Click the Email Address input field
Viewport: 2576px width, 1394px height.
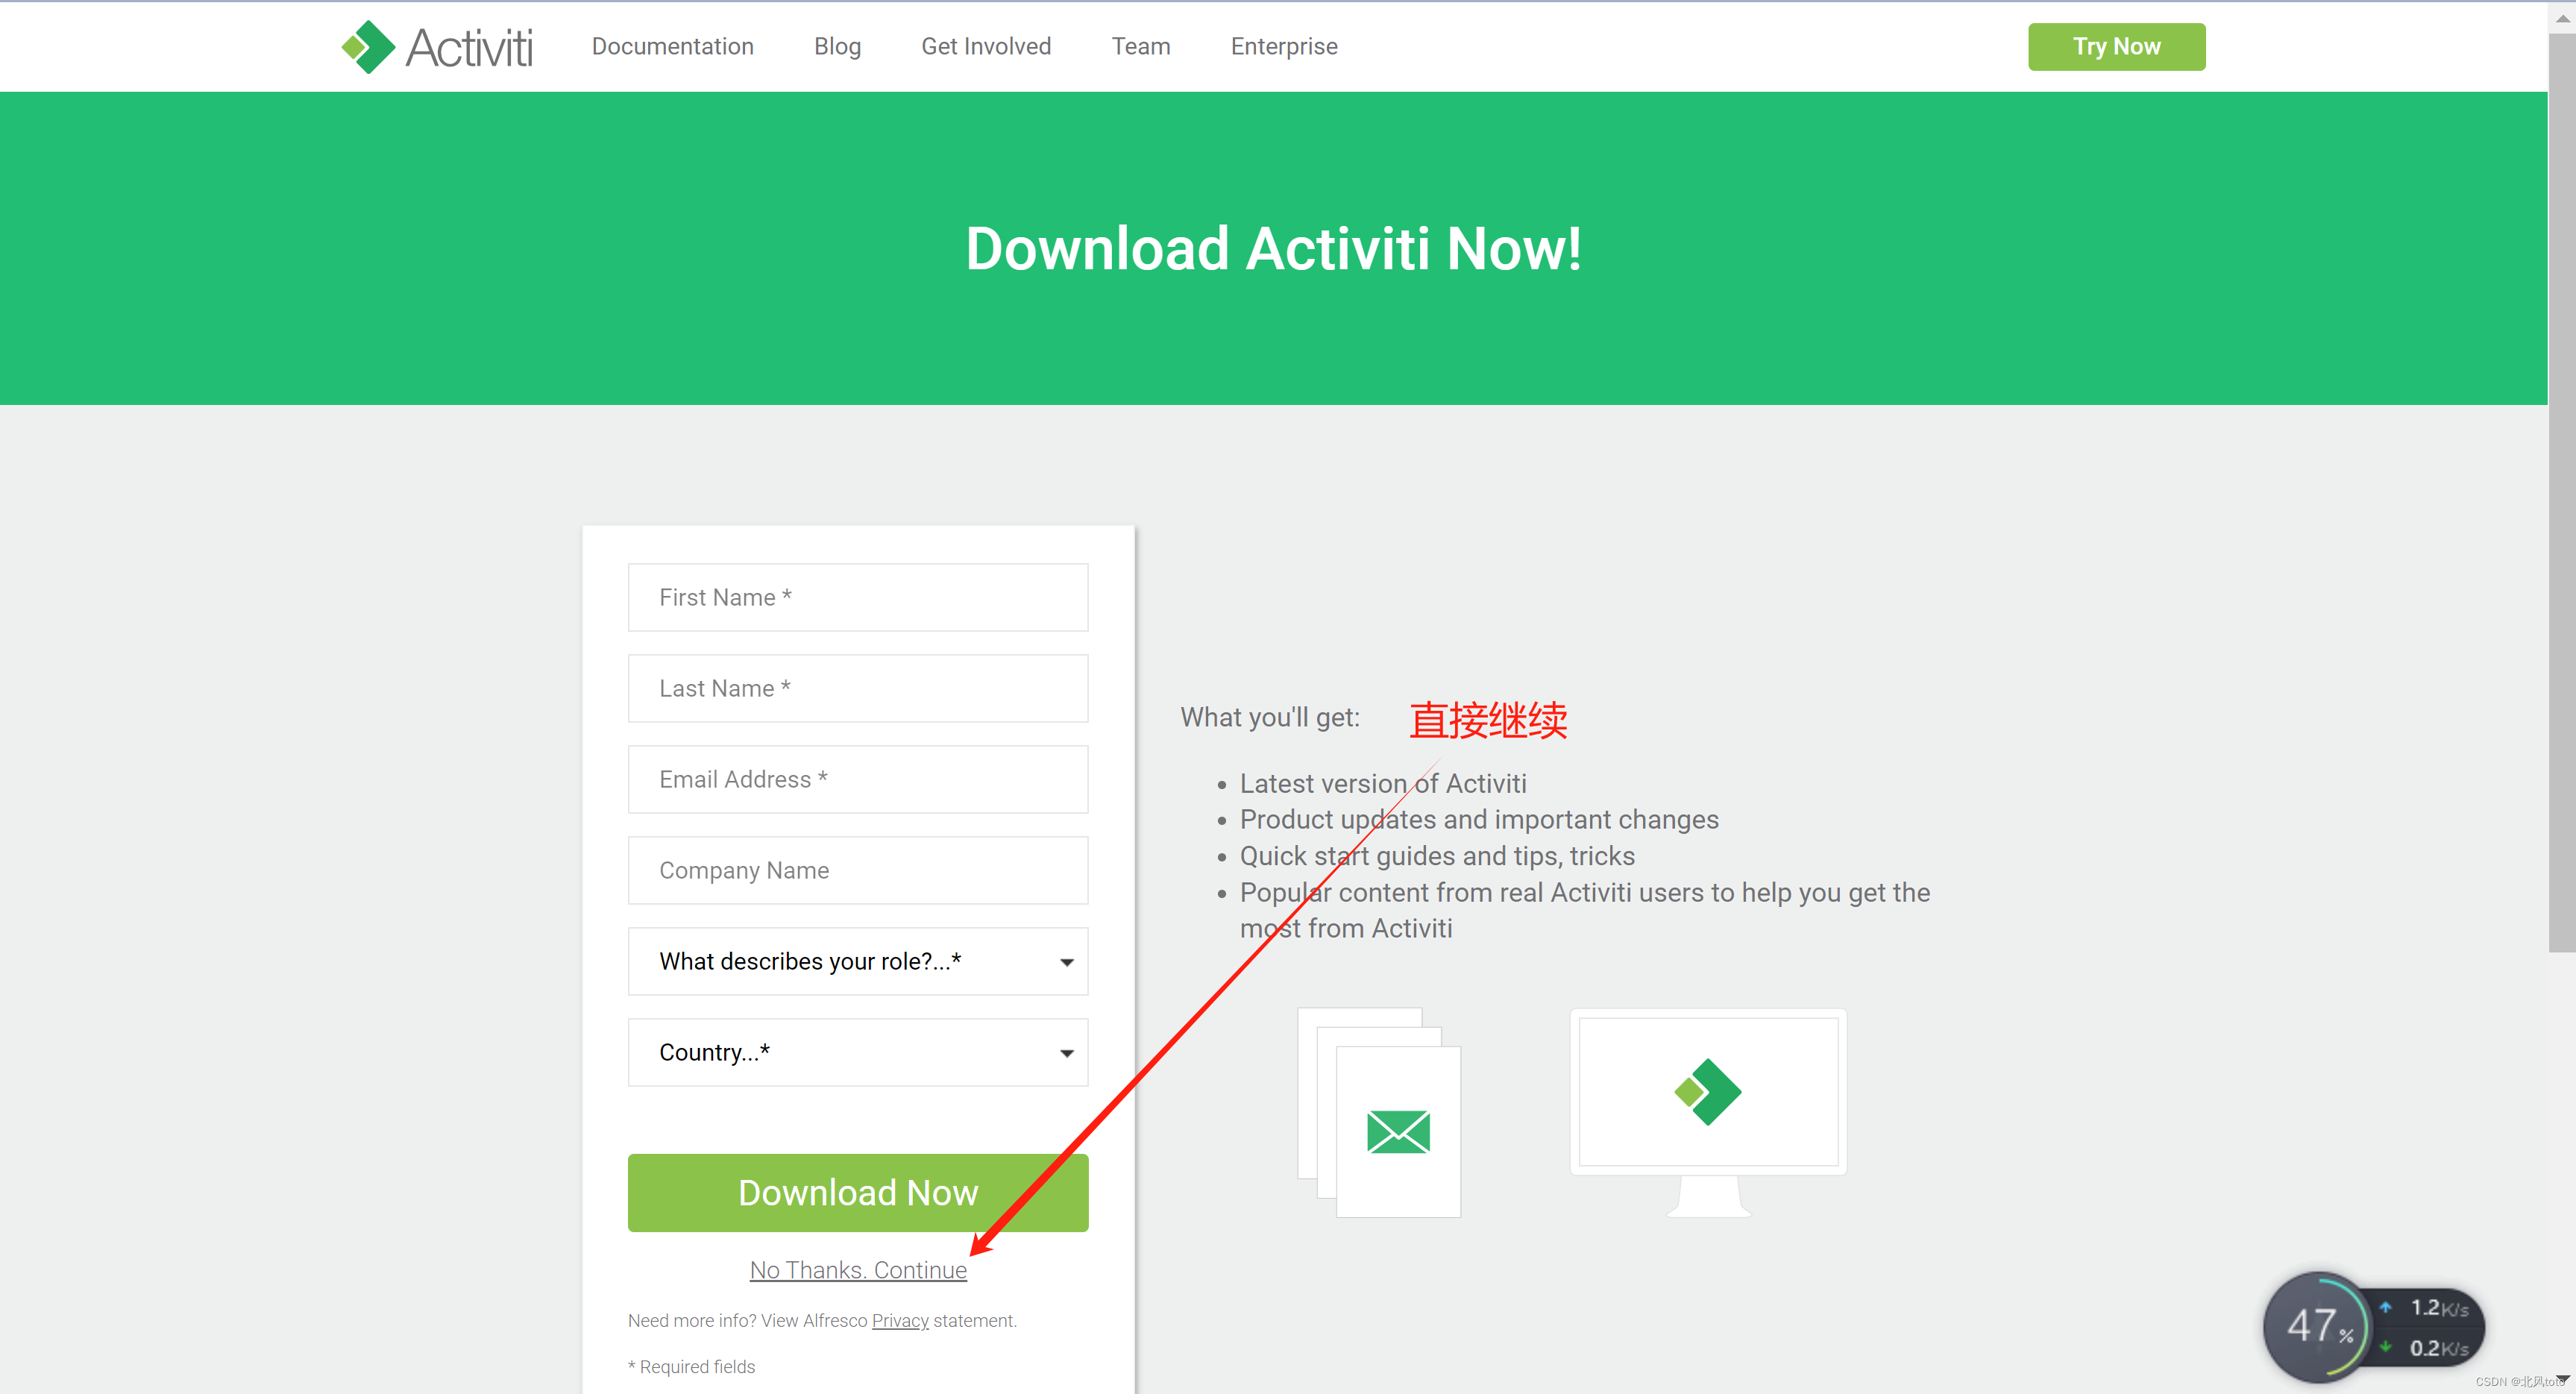click(858, 779)
